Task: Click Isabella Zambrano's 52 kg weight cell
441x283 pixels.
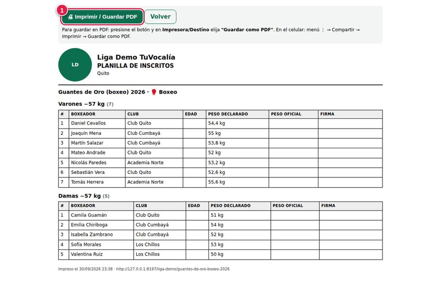Action: 239,235
